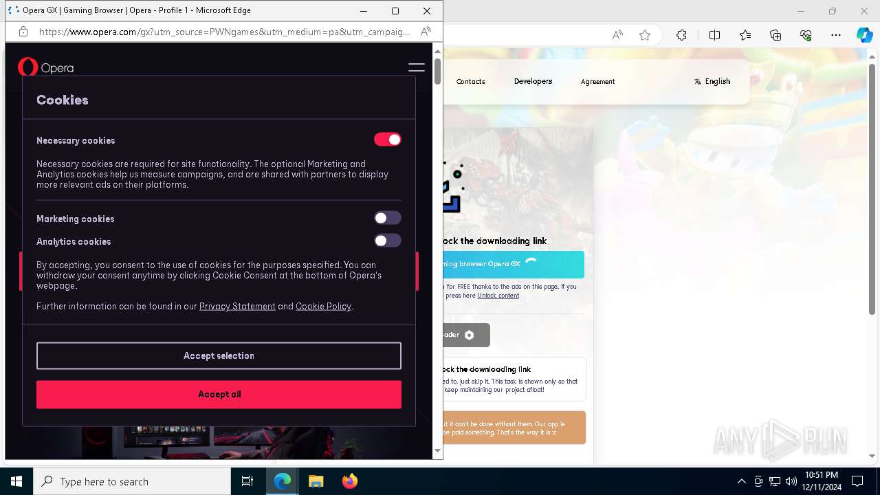Click Read aloud icon in Opera GX window
Image resolution: width=880 pixels, height=495 pixels.
[x=426, y=32]
